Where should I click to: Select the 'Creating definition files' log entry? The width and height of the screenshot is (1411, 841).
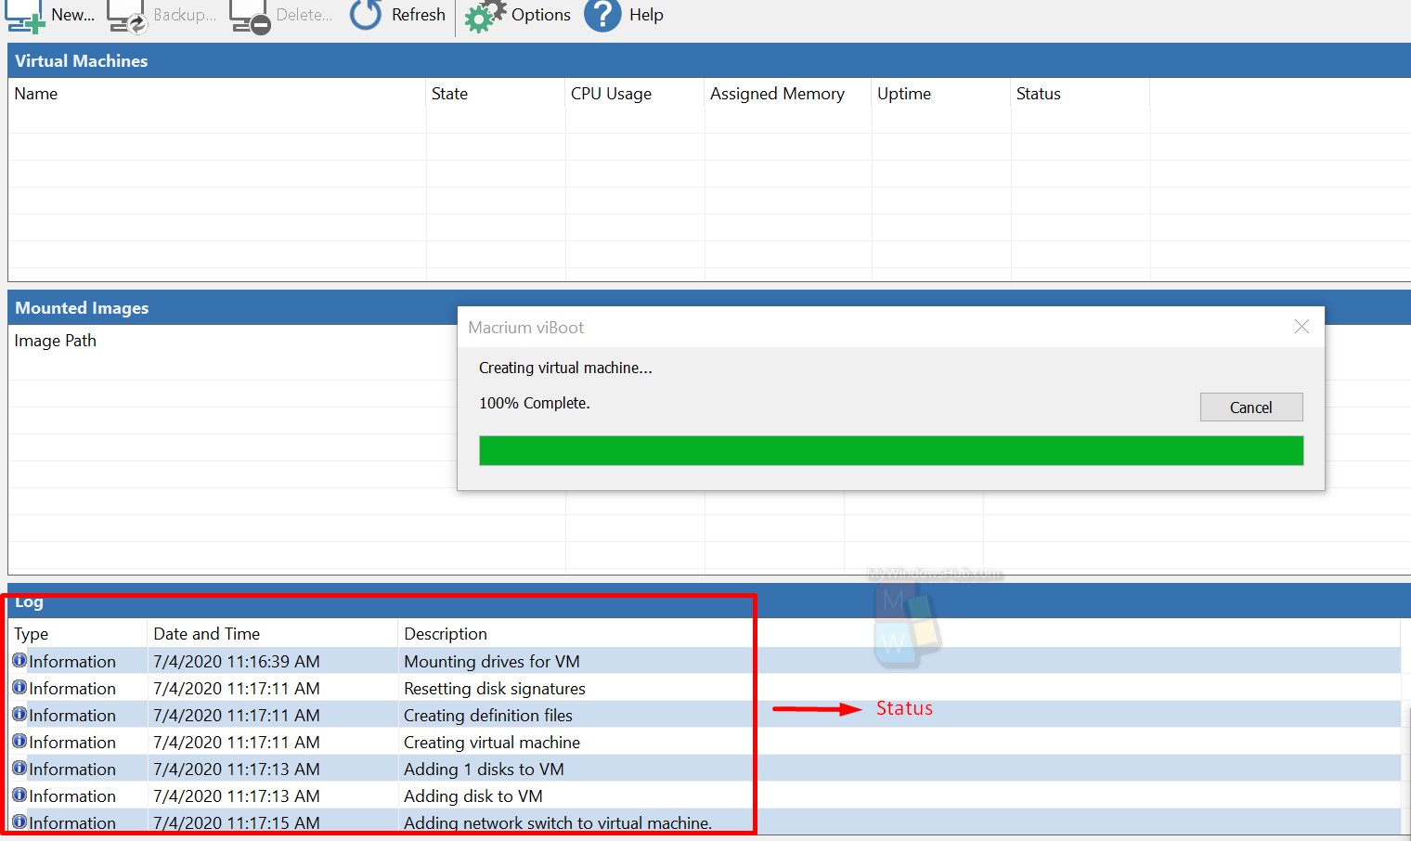tap(705, 715)
